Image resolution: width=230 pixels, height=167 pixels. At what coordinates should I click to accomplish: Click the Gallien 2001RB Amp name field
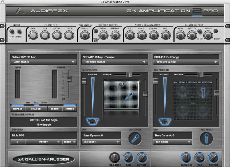44,57
